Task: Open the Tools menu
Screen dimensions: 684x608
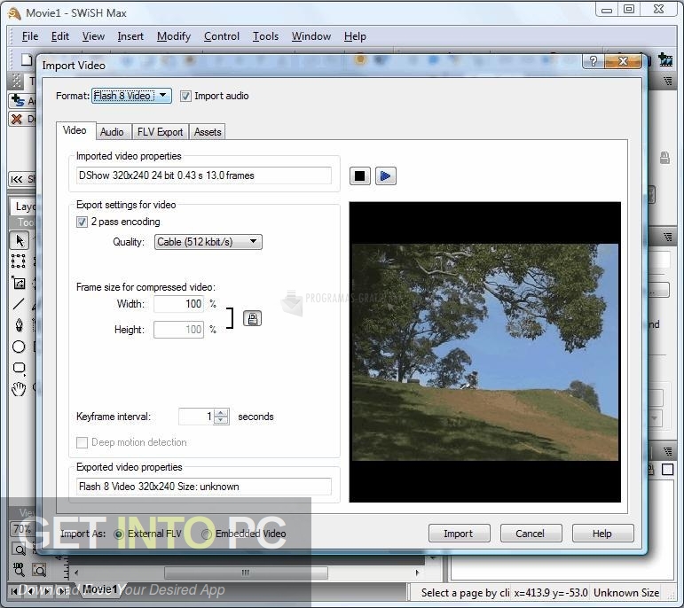Action: [265, 36]
